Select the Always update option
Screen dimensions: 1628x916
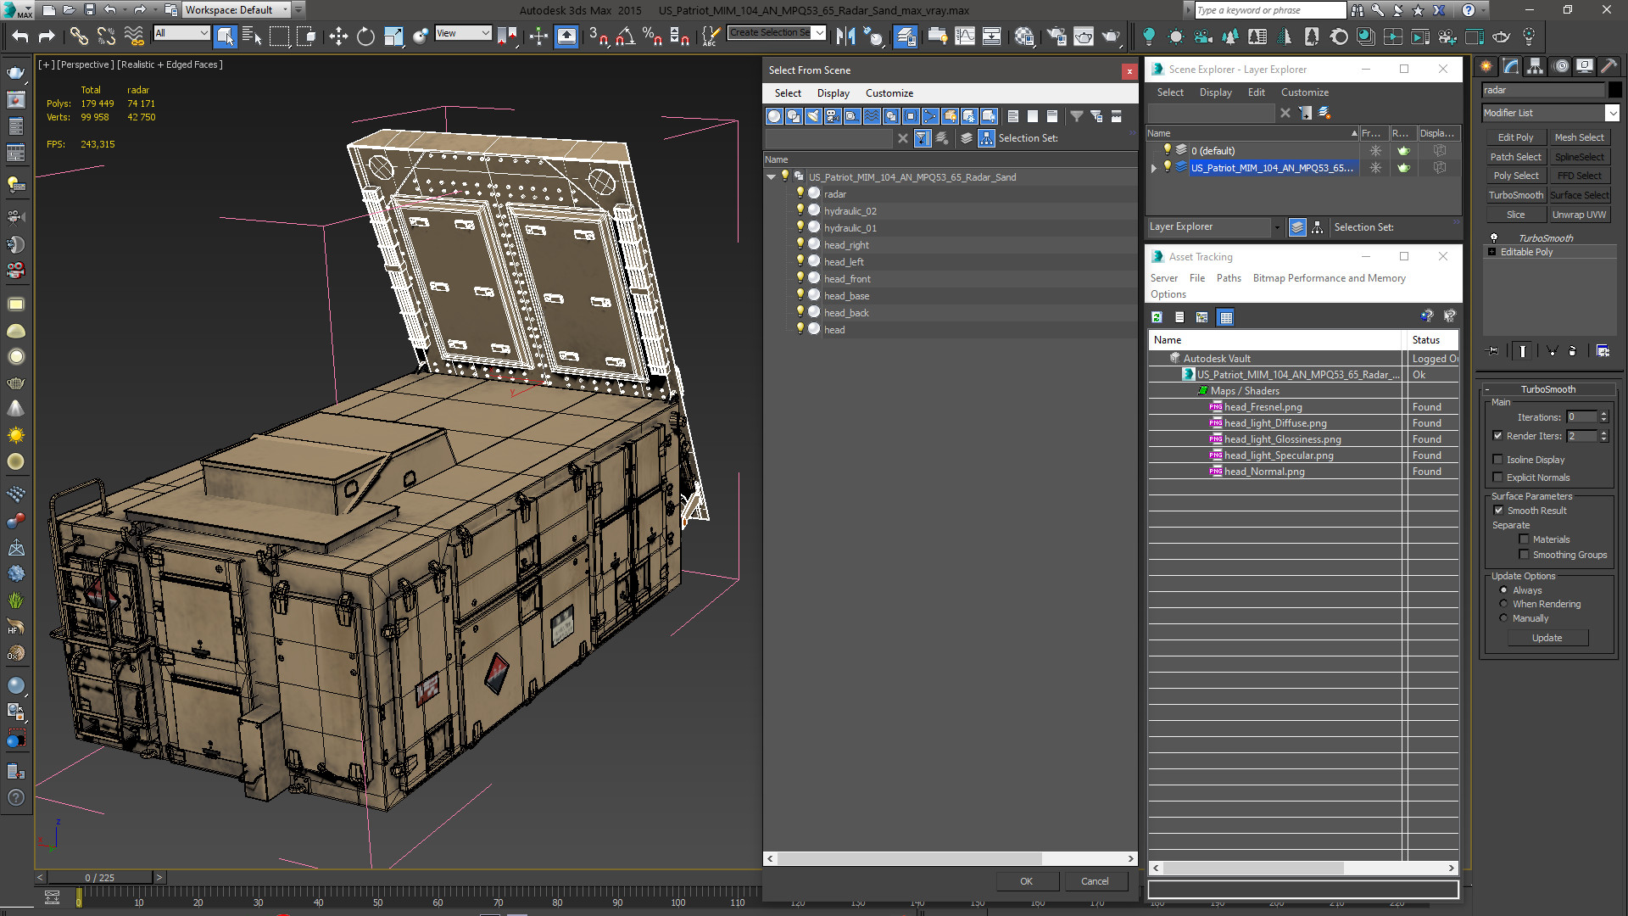click(1503, 590)
